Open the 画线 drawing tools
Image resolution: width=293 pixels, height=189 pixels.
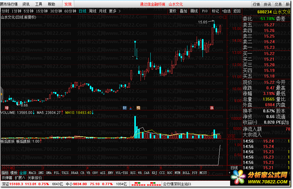194,11
